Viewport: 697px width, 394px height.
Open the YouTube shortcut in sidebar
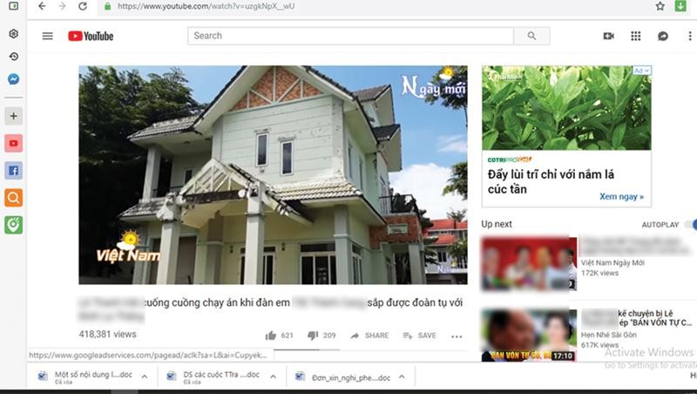point(14,143)
